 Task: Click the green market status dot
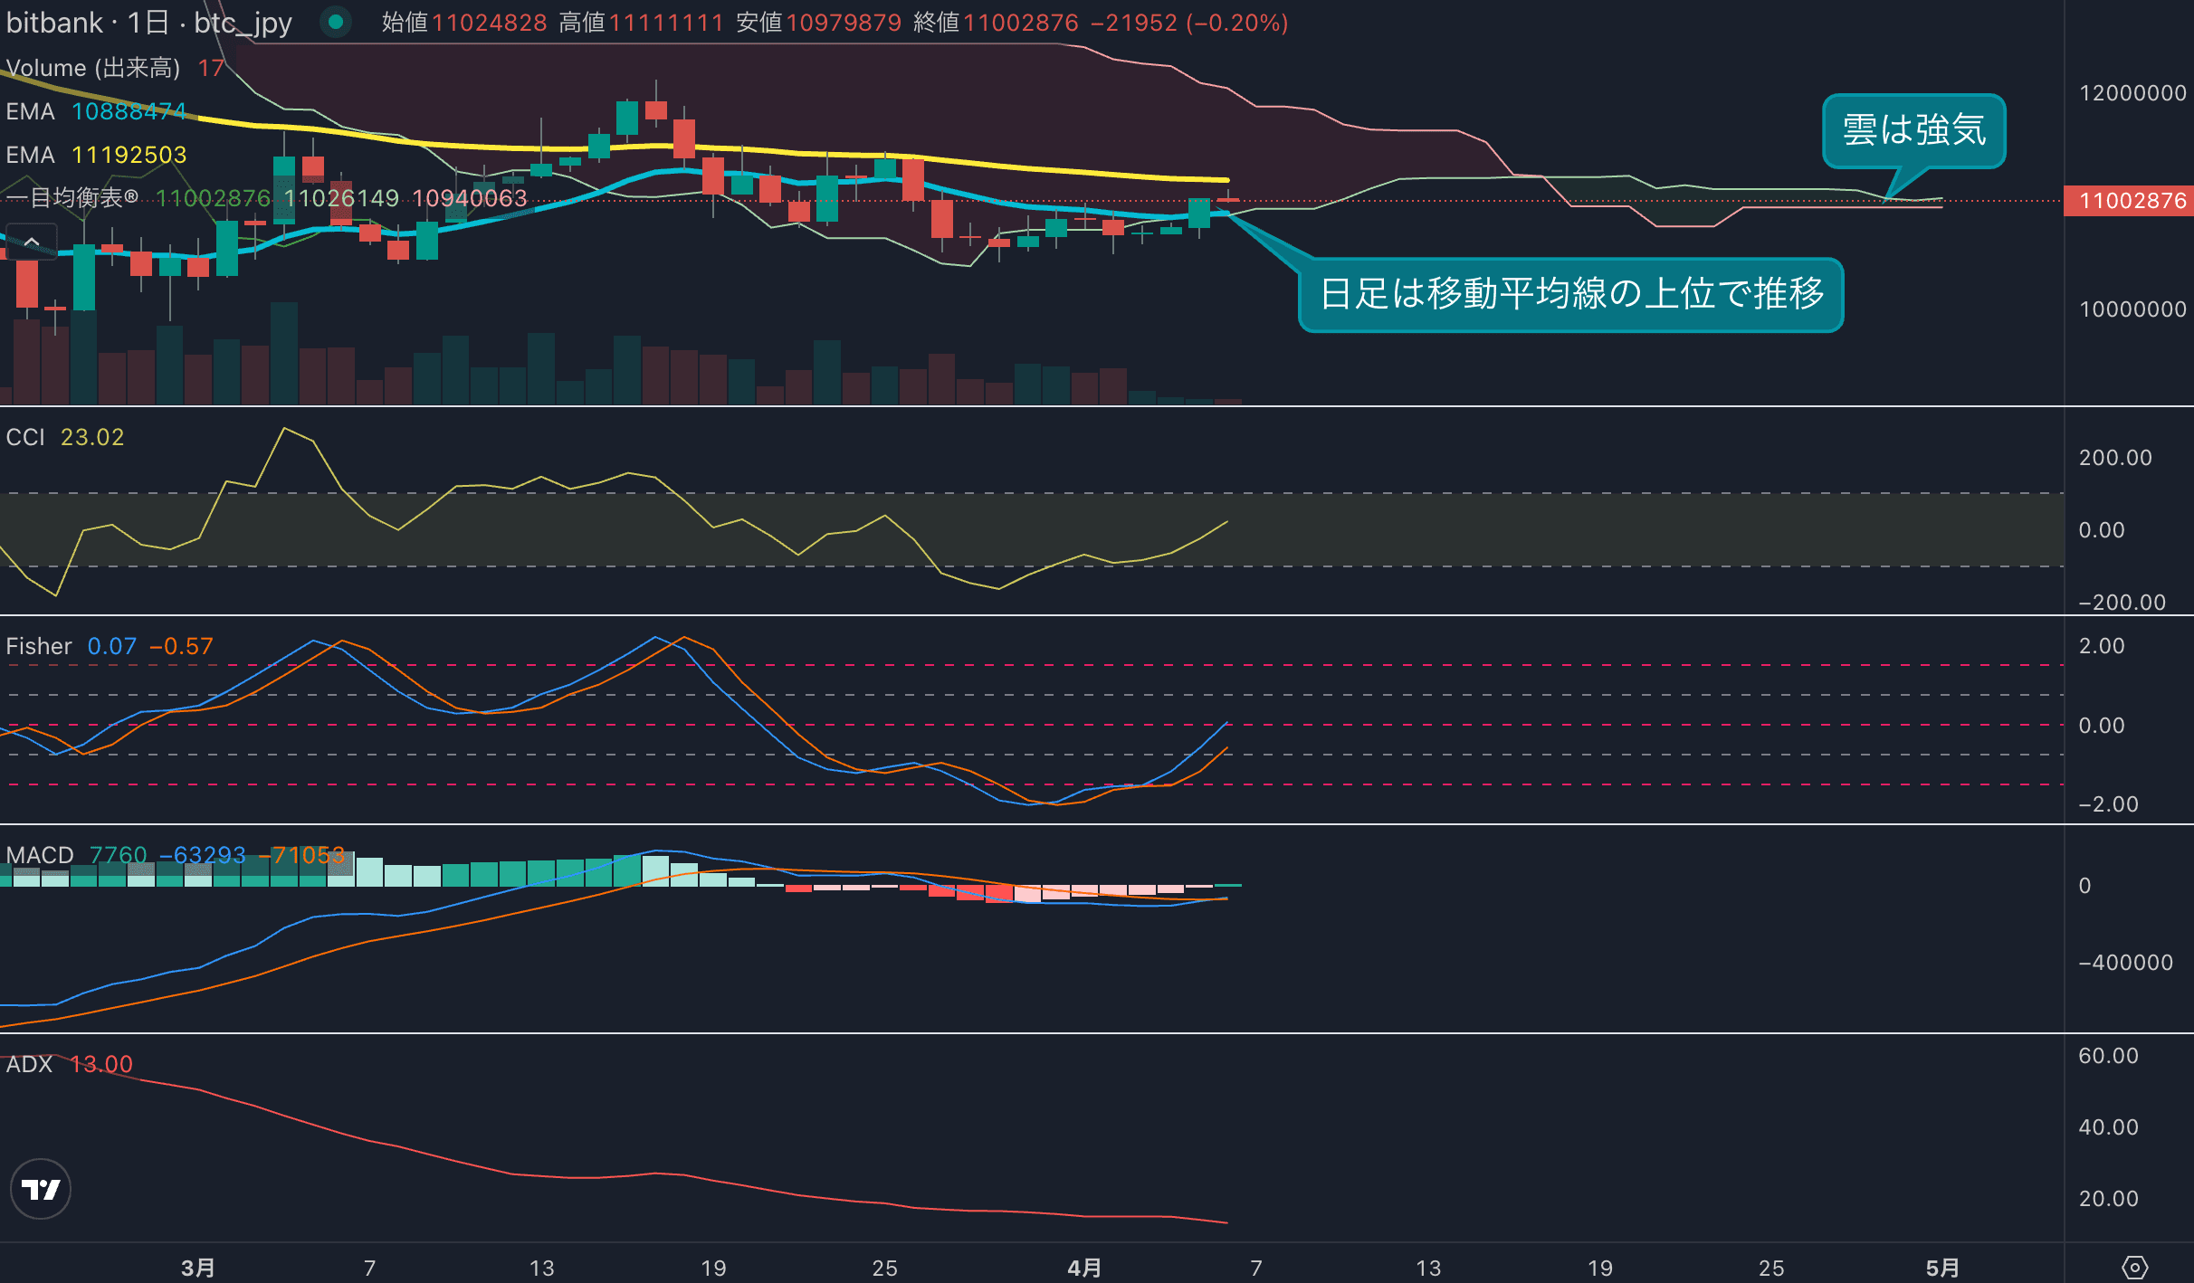[336, 22]
